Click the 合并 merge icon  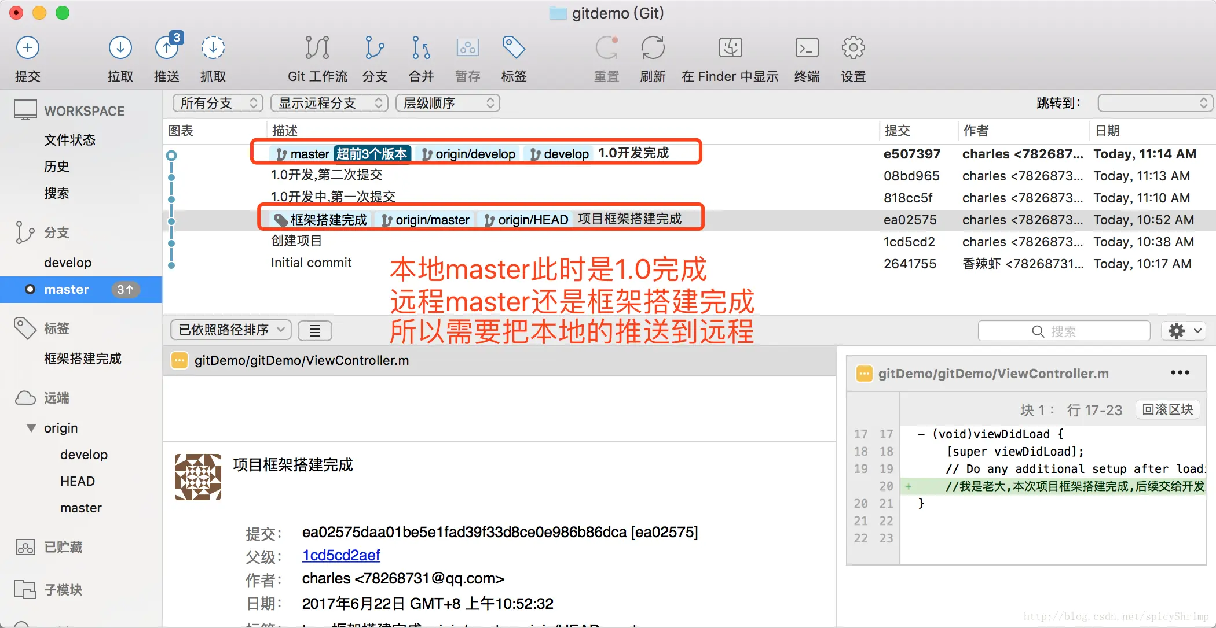pos(421,47)
